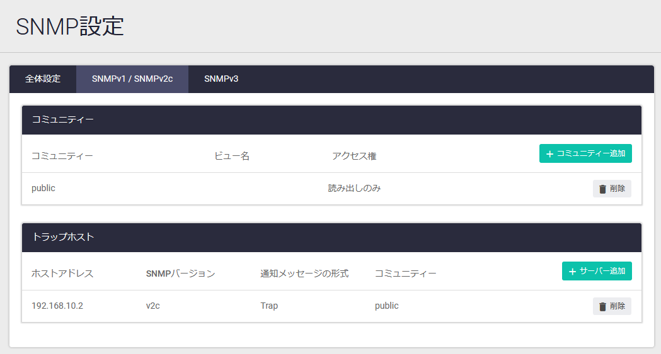Click the ビュー名 column header

coord(232,156)
